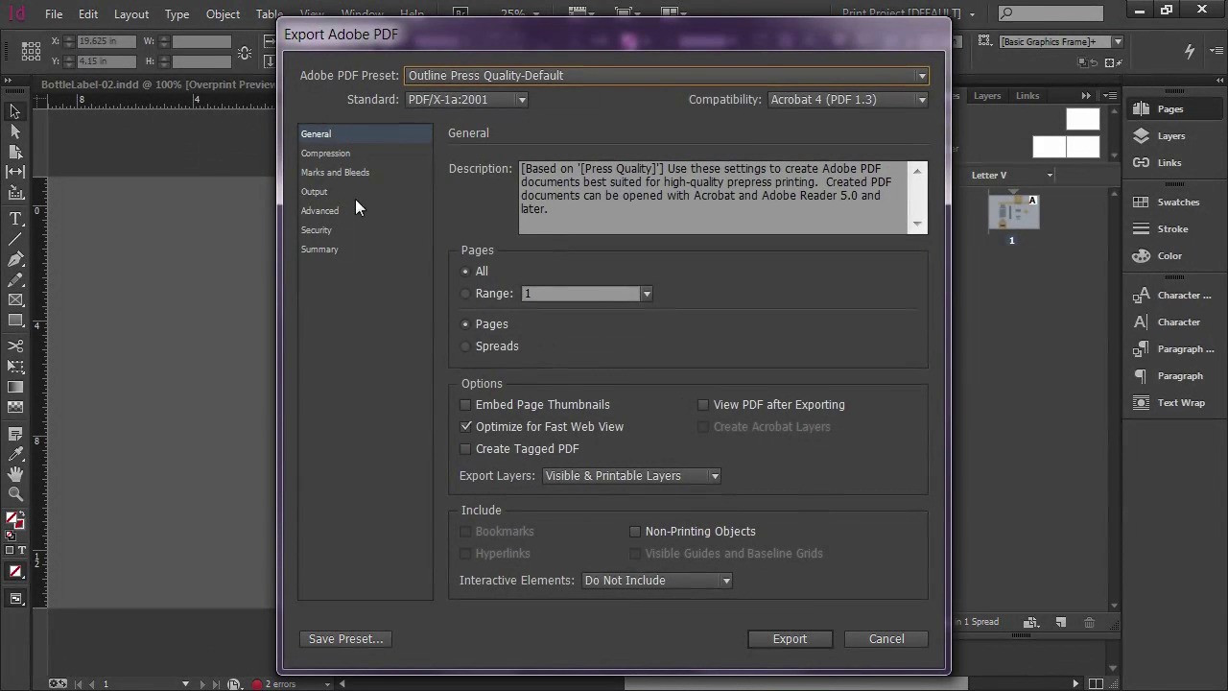
Task: Open the Export Layers dropdown
Action: coord(631,476)
